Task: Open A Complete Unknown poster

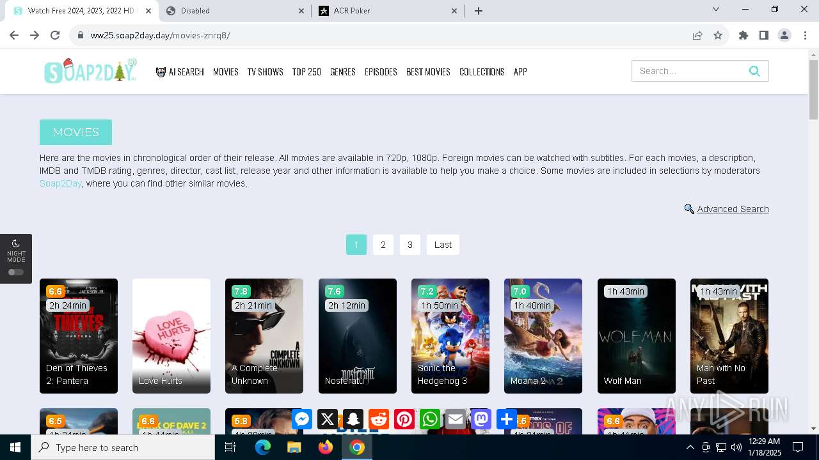Action: click(x=264, y=336)
